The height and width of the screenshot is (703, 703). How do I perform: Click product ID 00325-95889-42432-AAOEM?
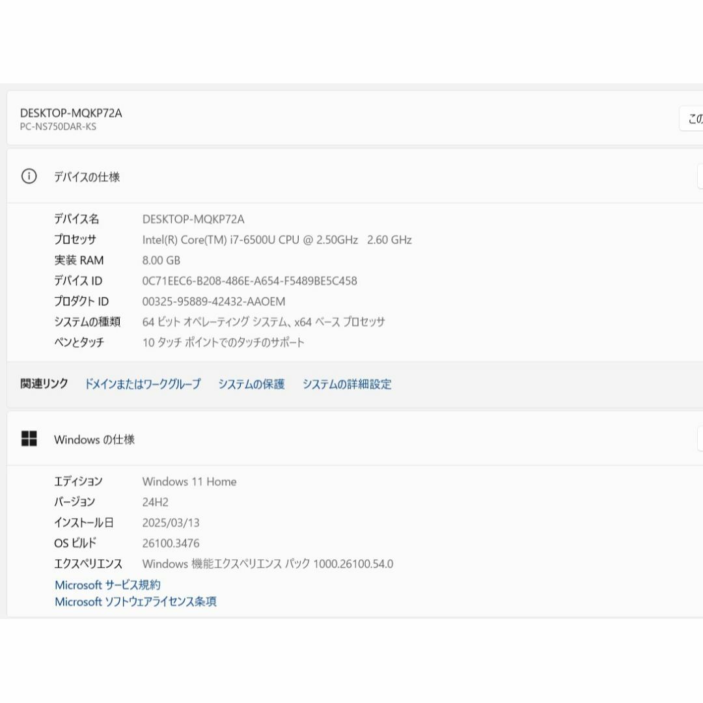click(x=214, y=302)
